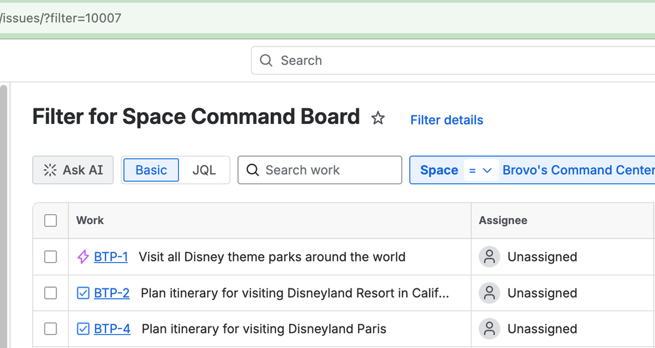Click the magnifier icon in top Search bar
The height and width of the screenshot is (348, 655).
(266, 60)
